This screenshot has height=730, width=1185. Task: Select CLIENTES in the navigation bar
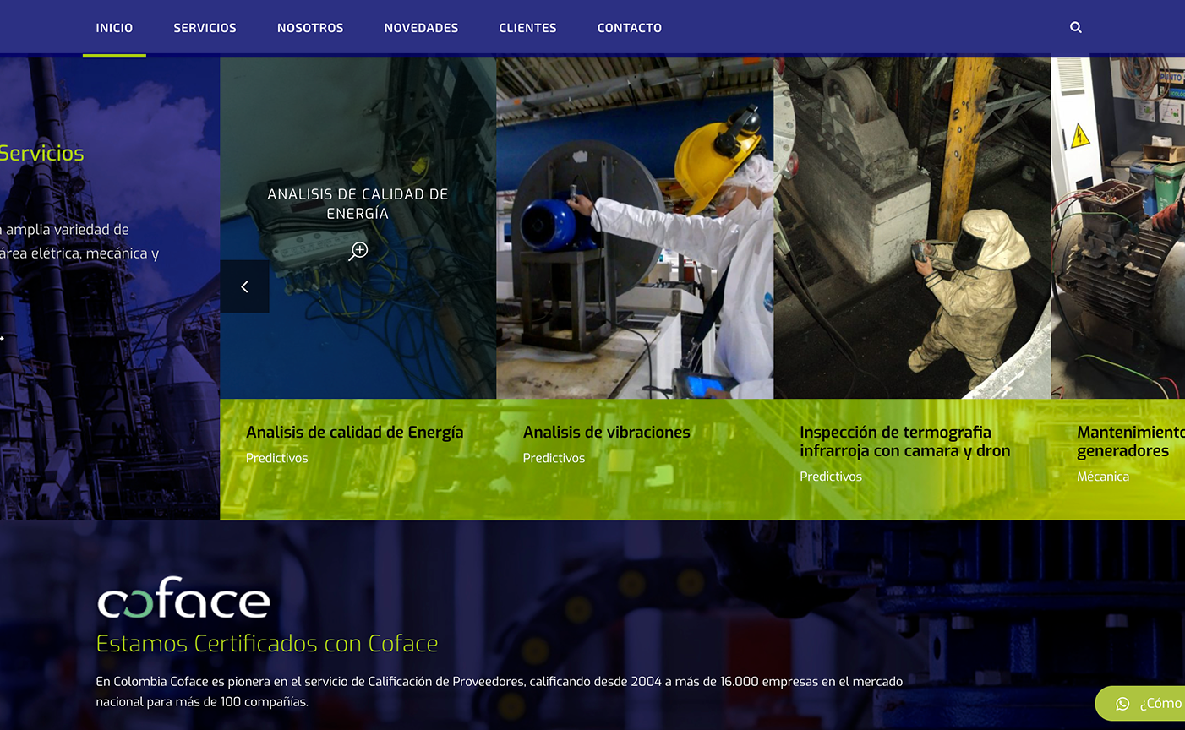tap(527, 28)
